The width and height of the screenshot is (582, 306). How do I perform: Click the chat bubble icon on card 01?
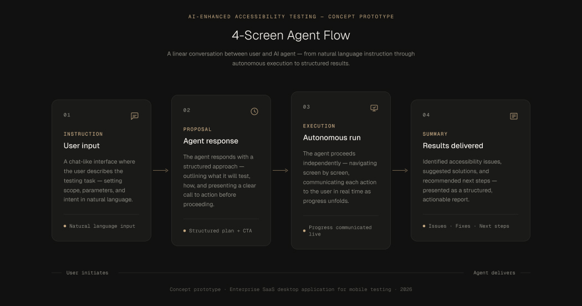point(135,116)
